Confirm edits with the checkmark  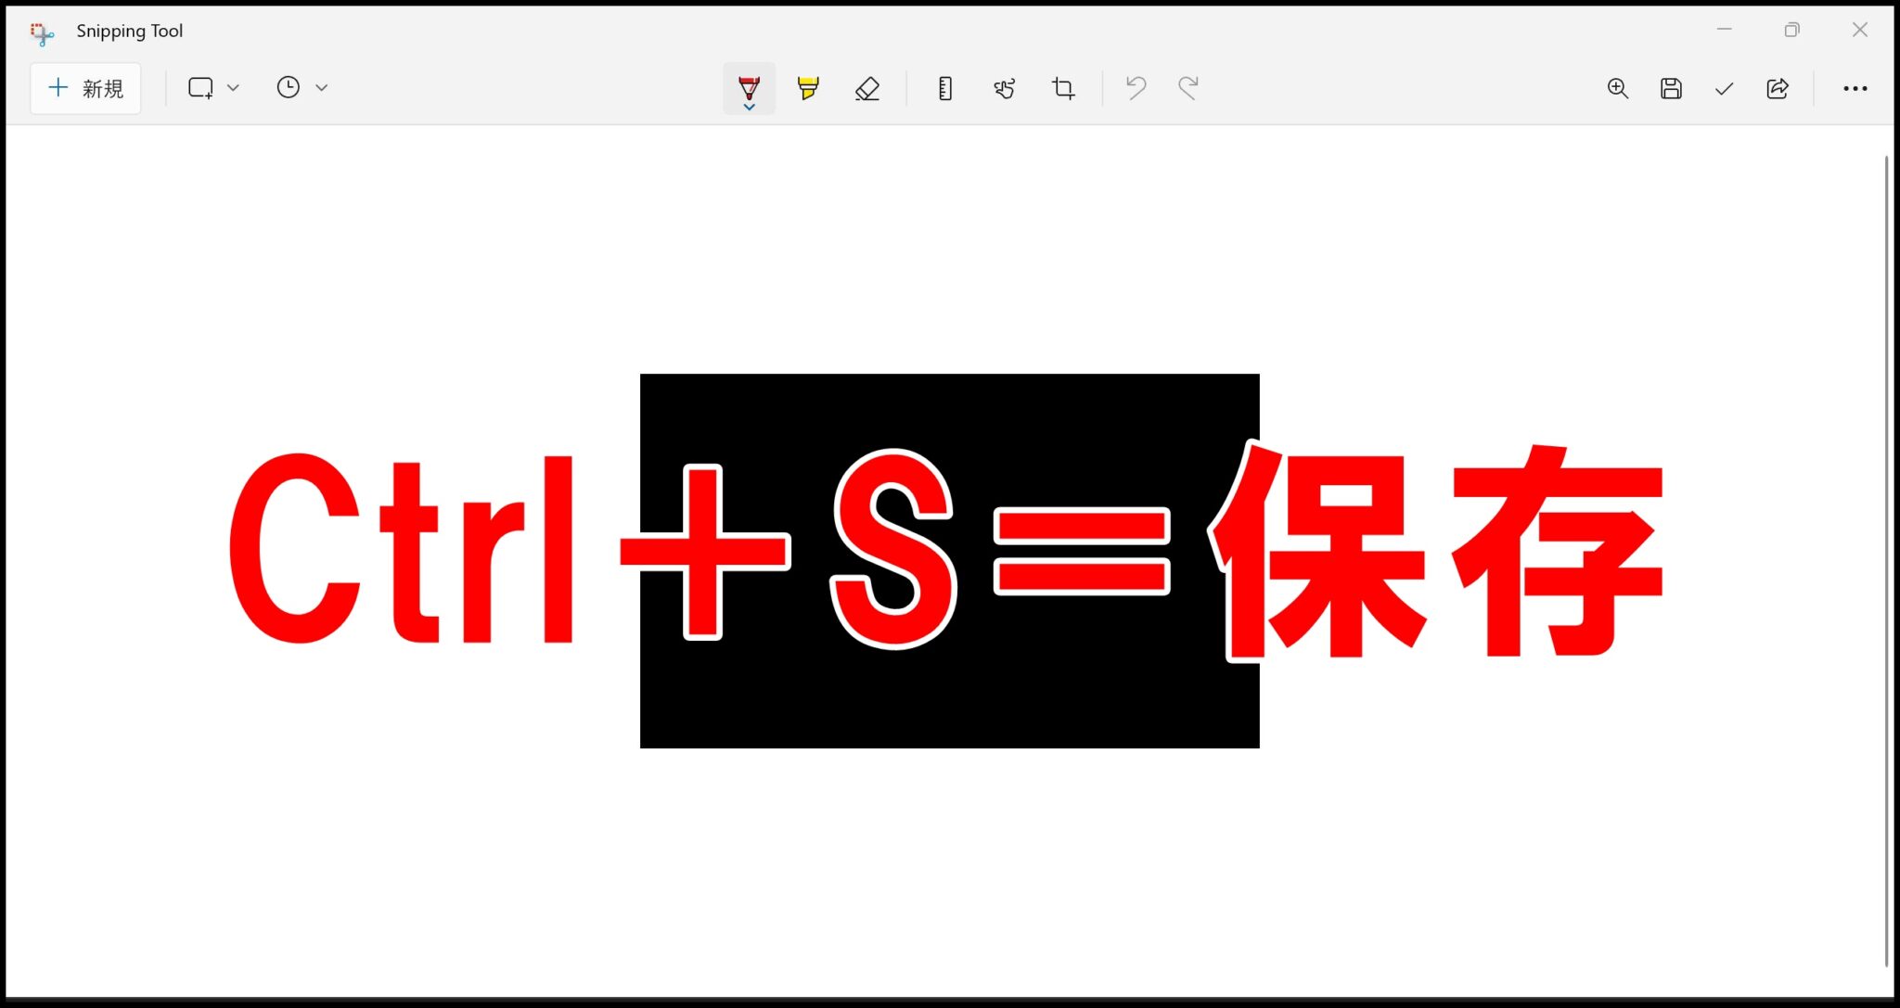[x=1724, y=88]
